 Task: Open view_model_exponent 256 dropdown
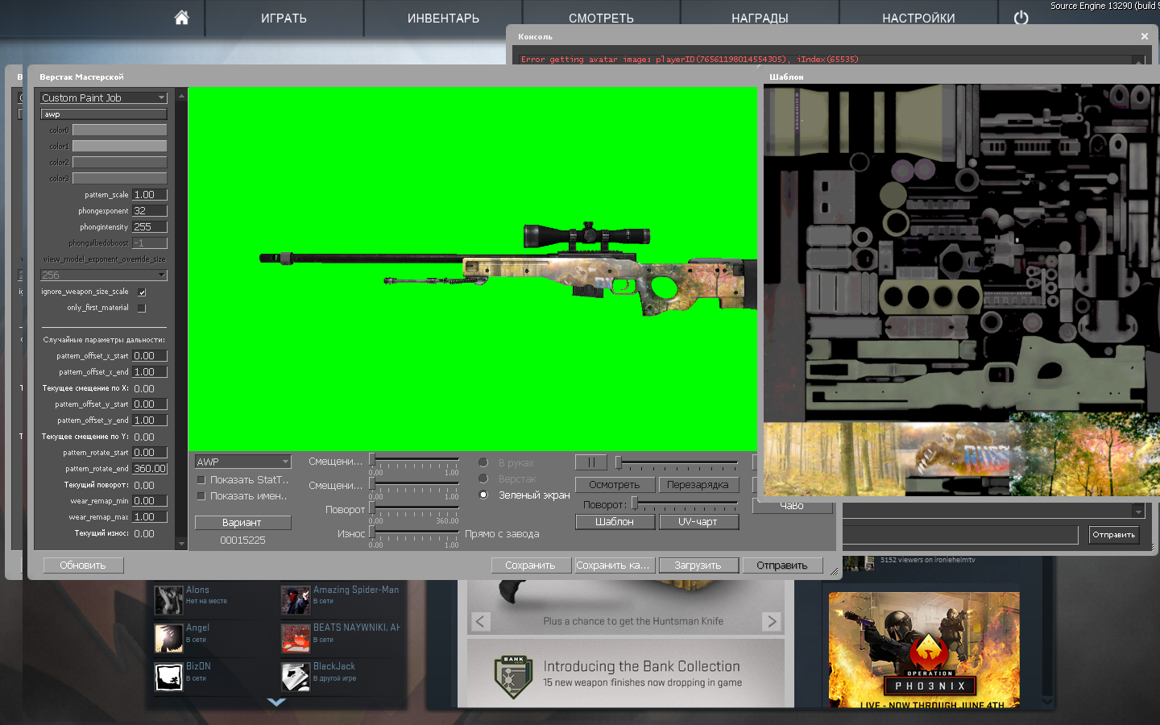click(104, 275)
